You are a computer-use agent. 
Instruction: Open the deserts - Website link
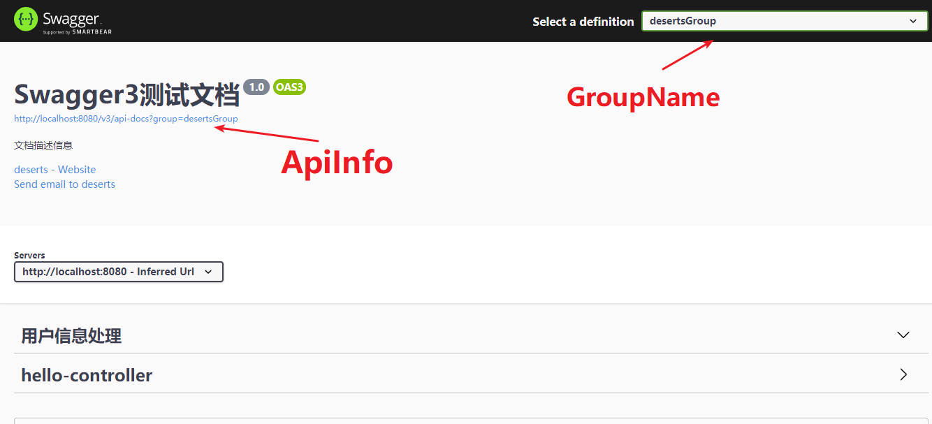[55, 170]
